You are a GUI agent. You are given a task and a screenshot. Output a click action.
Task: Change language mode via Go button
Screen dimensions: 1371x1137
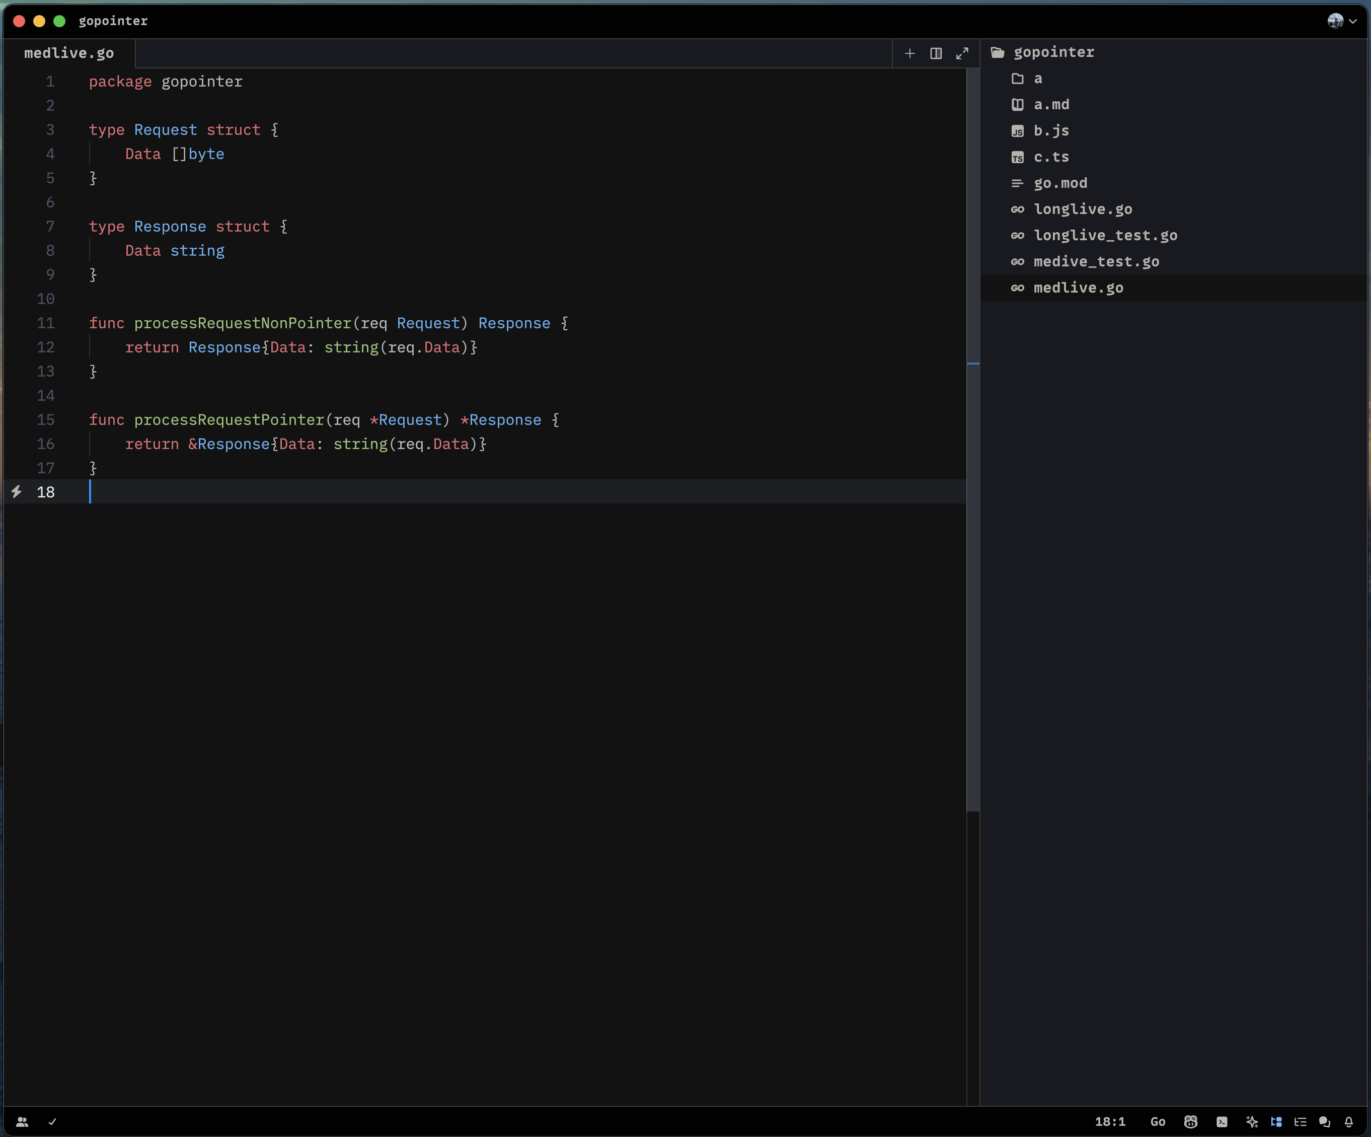[1158, 1121]
